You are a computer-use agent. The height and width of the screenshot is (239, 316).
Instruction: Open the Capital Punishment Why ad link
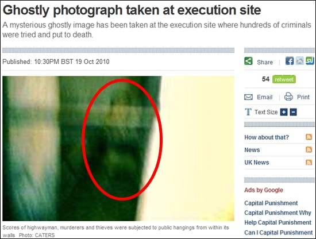click(x=278, y=213)
